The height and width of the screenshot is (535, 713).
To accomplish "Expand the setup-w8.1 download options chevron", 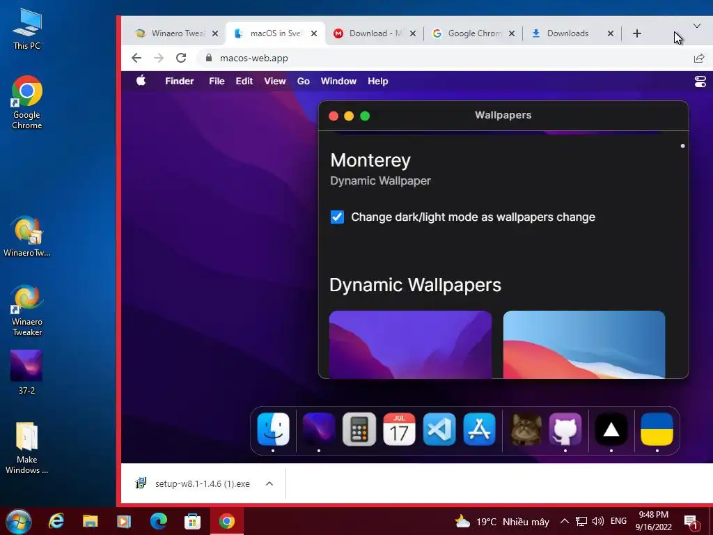I will pos(269,483).
